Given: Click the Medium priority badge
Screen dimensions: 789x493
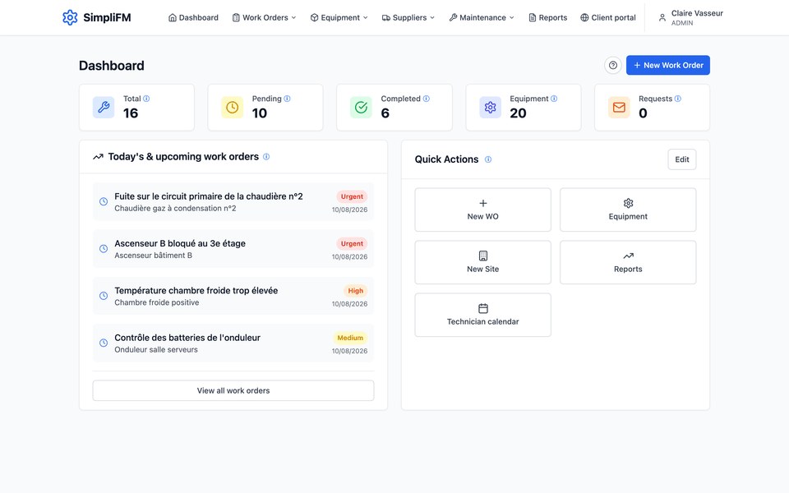Looking at the screenshot, I should (x=350, y=338).
